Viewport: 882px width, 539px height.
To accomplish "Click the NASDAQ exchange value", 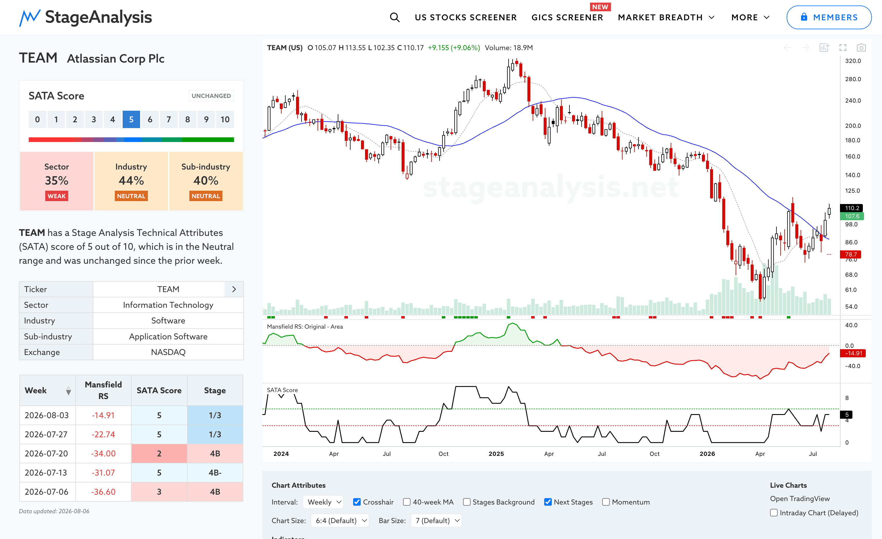I will tap(168, 352).
